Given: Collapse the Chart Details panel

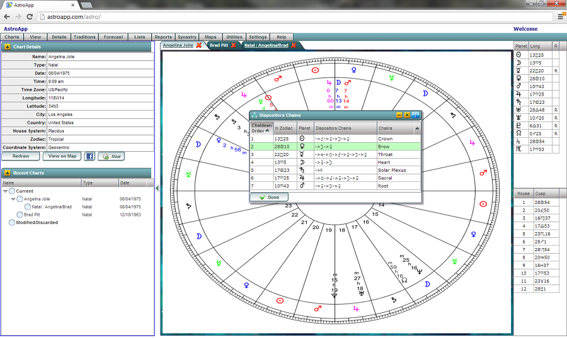Looking at the screenshot, I should (x=7, y=47).
